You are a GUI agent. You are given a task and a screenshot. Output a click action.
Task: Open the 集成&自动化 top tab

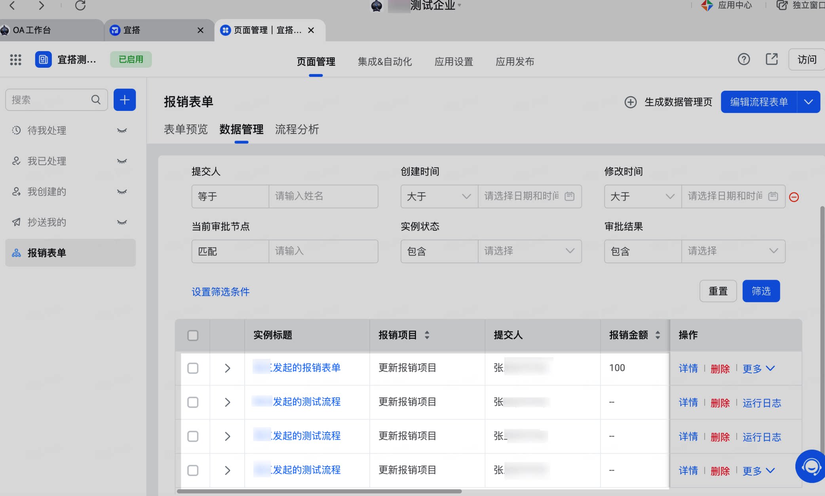384,61
